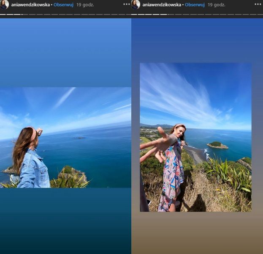Viewport: 263px width, 254px height.
Task: Click the left story's progress bar
Action: (65, 14)
